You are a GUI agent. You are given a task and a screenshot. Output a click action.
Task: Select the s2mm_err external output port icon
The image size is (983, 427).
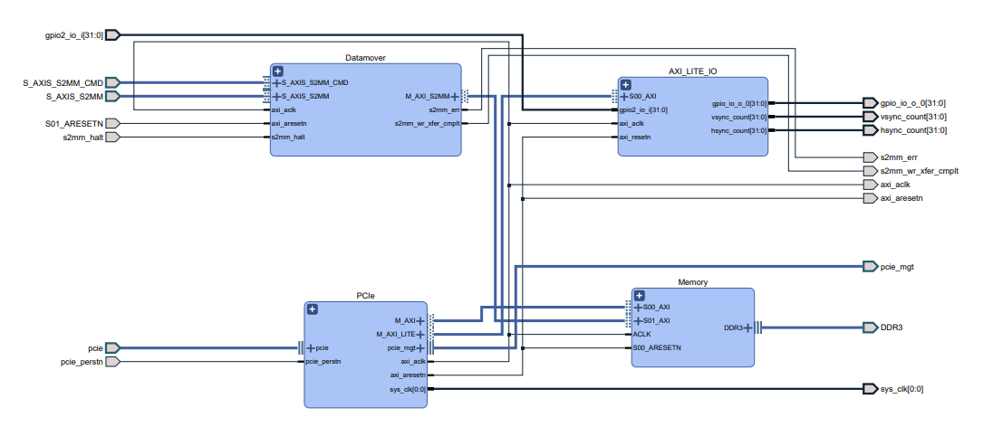click(x=870, y=157)
